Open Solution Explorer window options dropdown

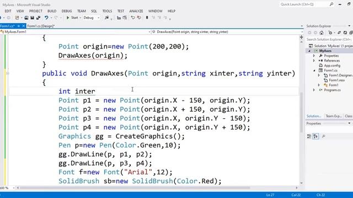349,26
